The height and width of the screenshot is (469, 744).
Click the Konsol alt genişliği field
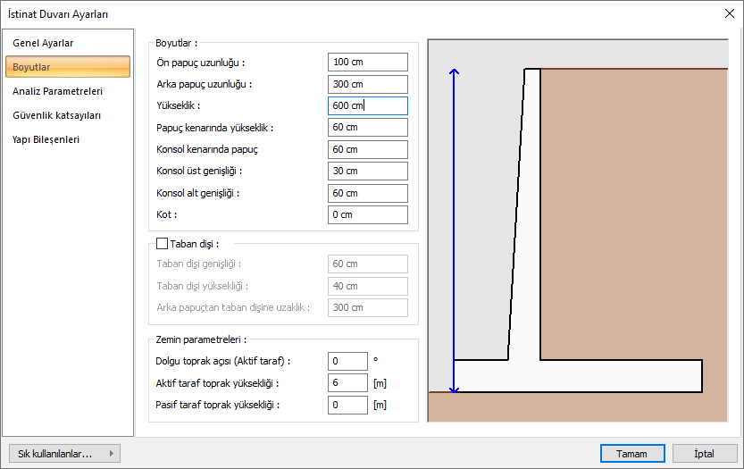tap(367, 193)
